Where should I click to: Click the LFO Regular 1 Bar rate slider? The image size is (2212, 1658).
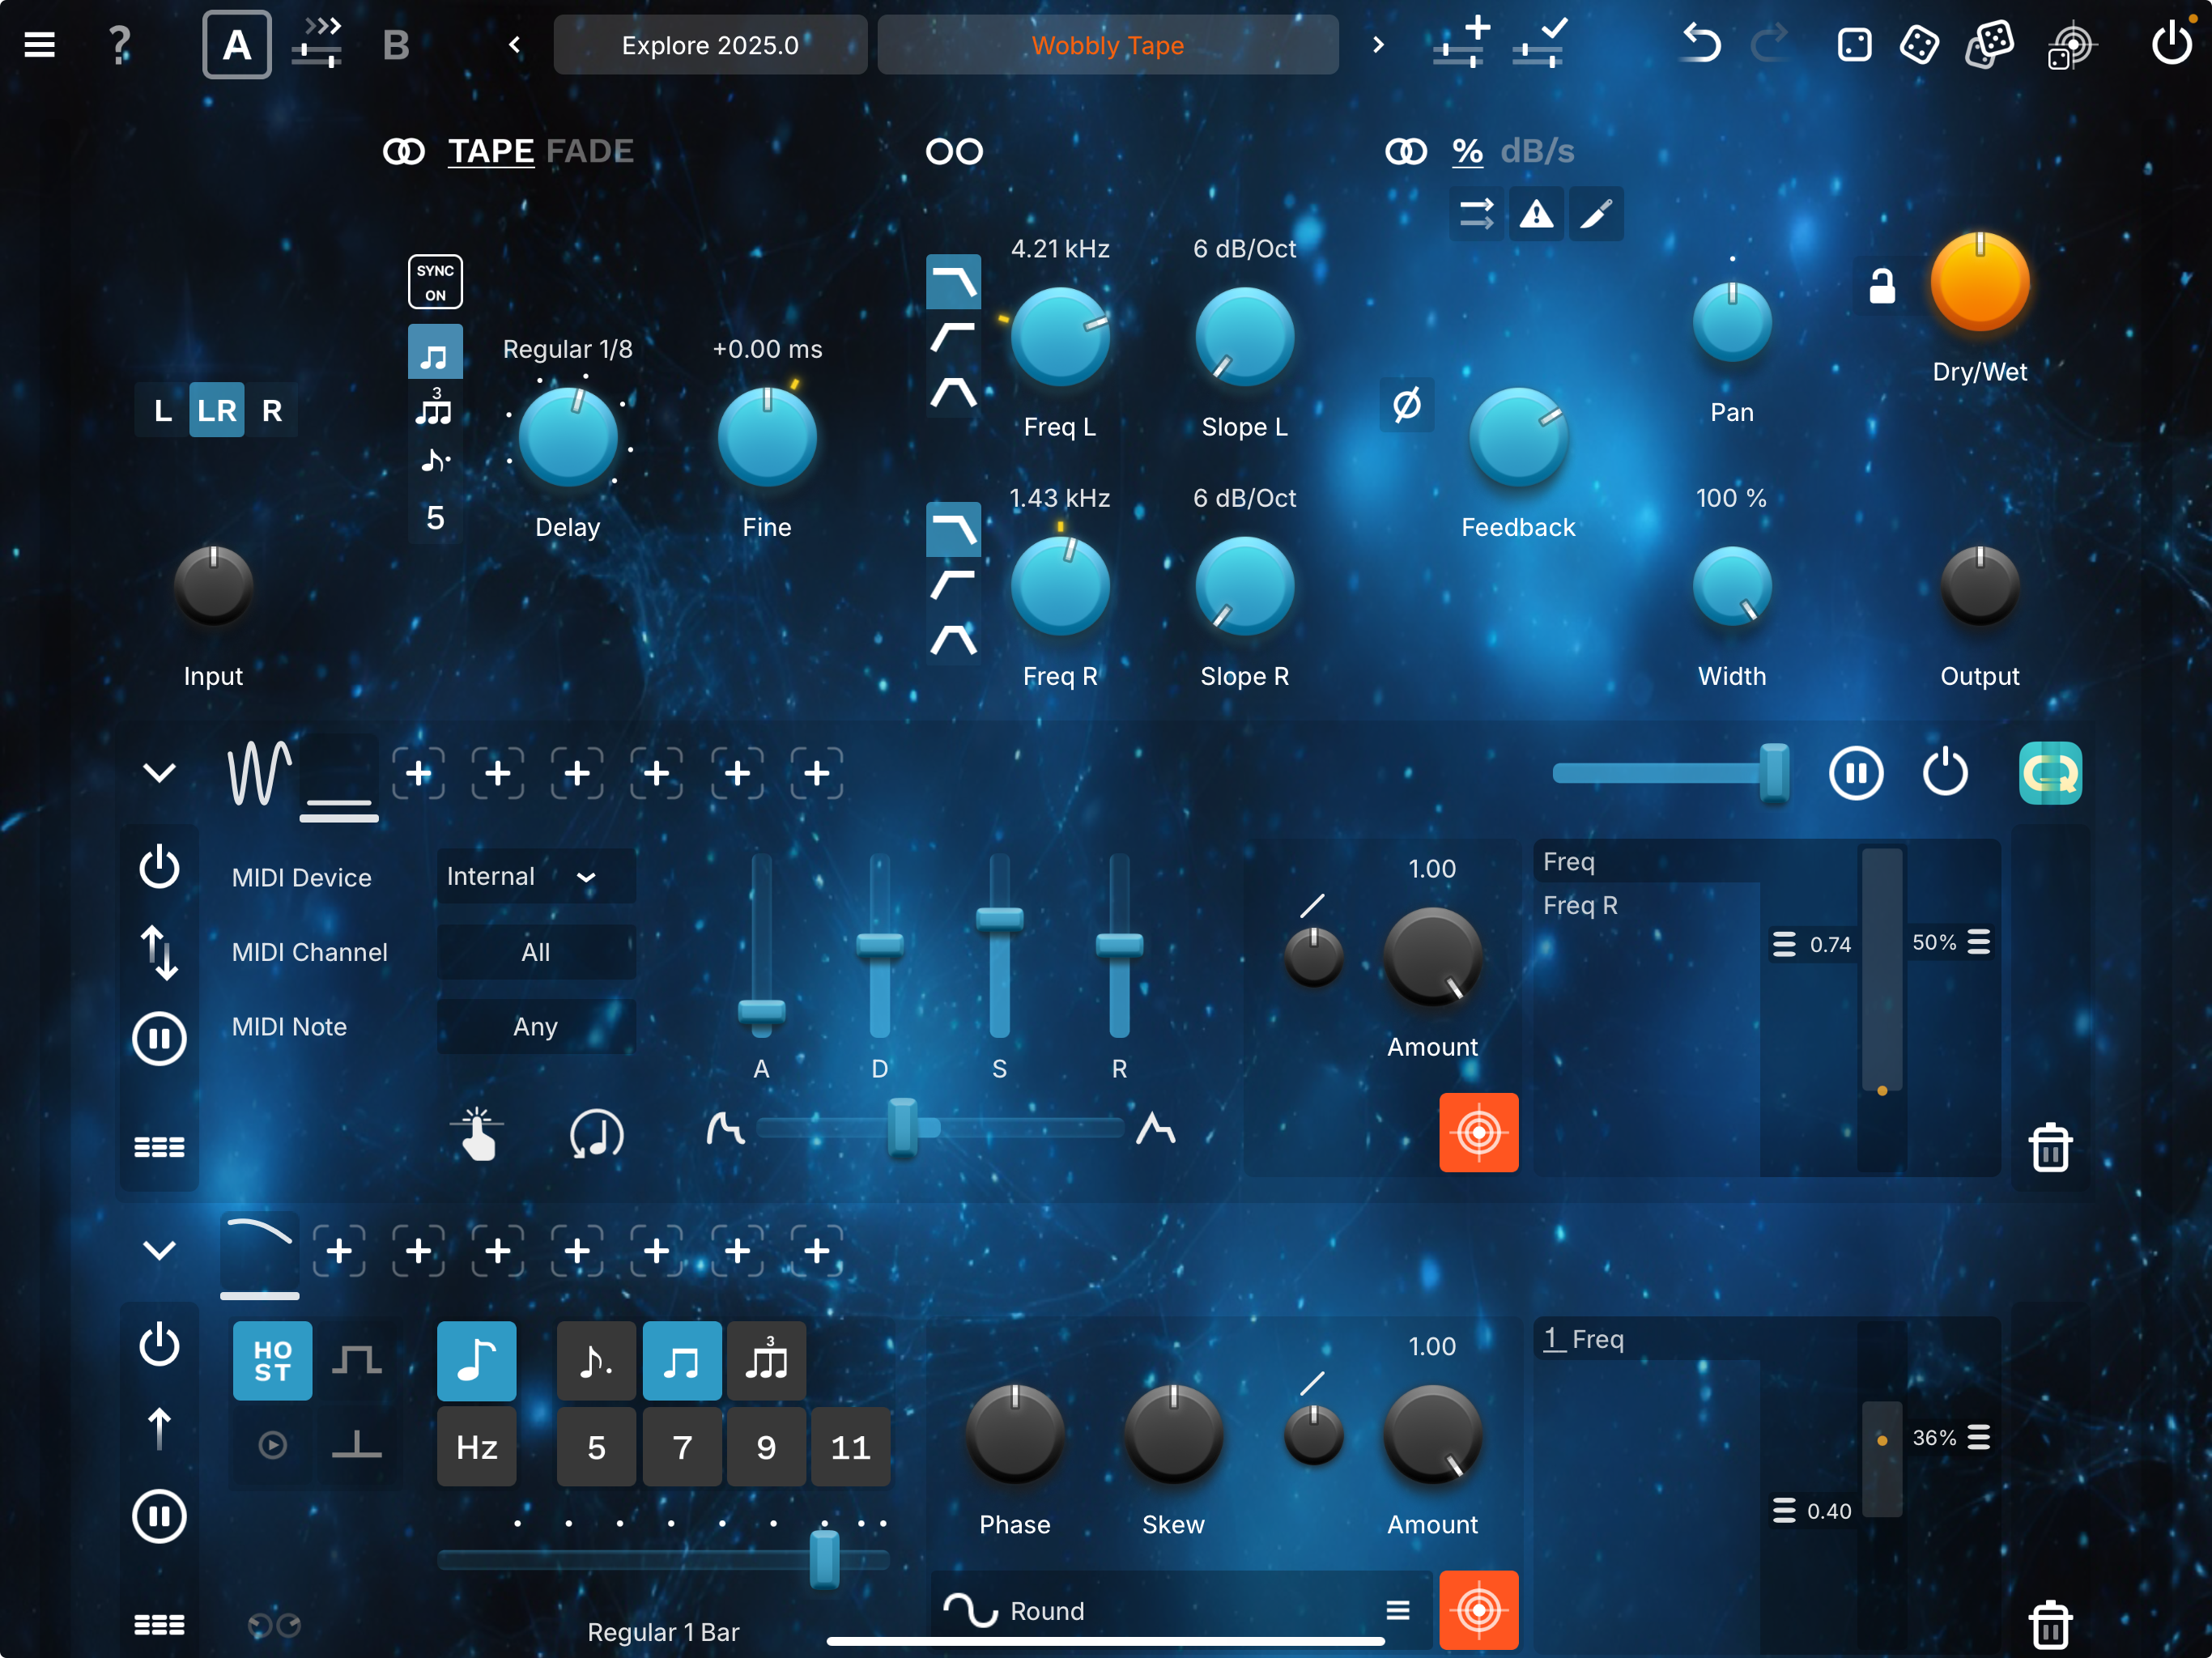point(663,1559)
